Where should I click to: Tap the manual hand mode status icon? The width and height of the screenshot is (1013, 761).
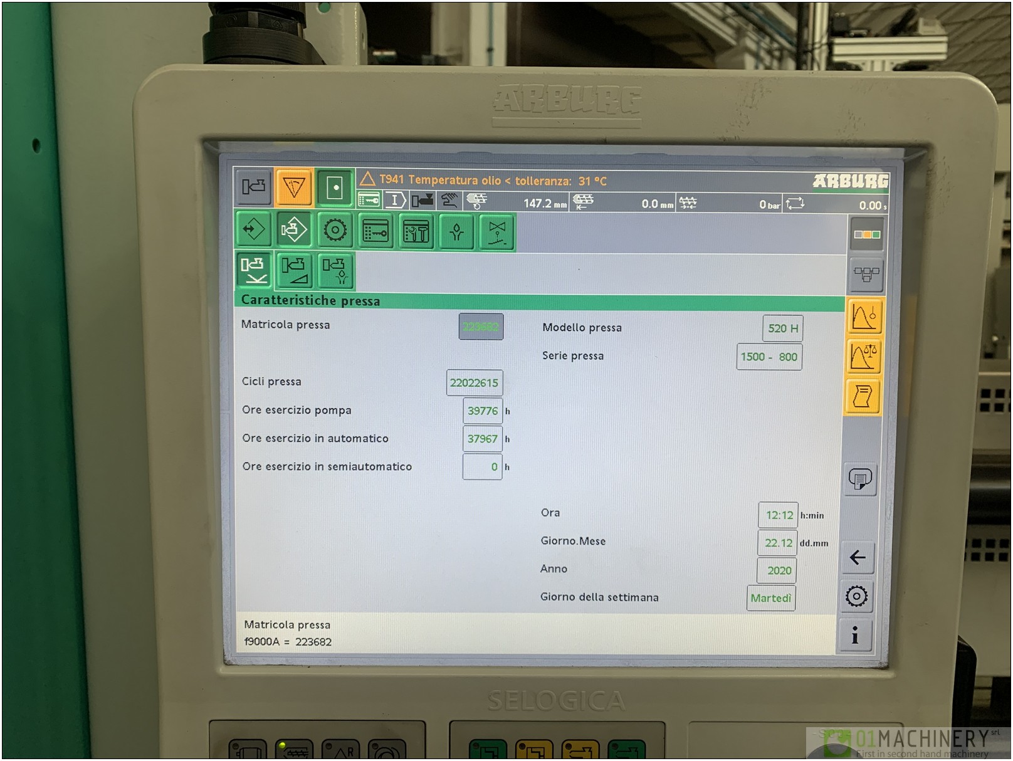click(449, 201)
